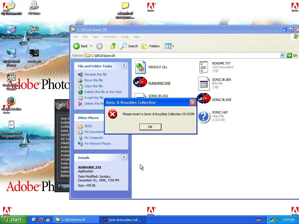Click OK in the Sonic & Knuckles dialog

click(150, 127)
